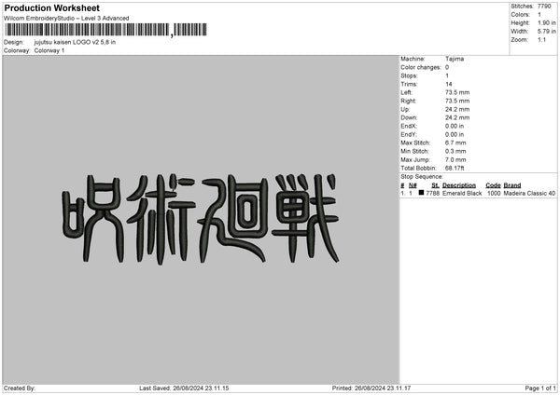Select the design name jujutsu kaisen LOGO v2
The height and width of the screenshot is (395, 560).
75,42
